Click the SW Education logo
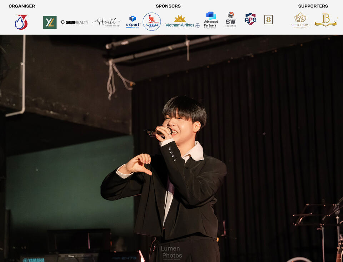Screen dimensions: 343x262 click(x=230, y=20)
